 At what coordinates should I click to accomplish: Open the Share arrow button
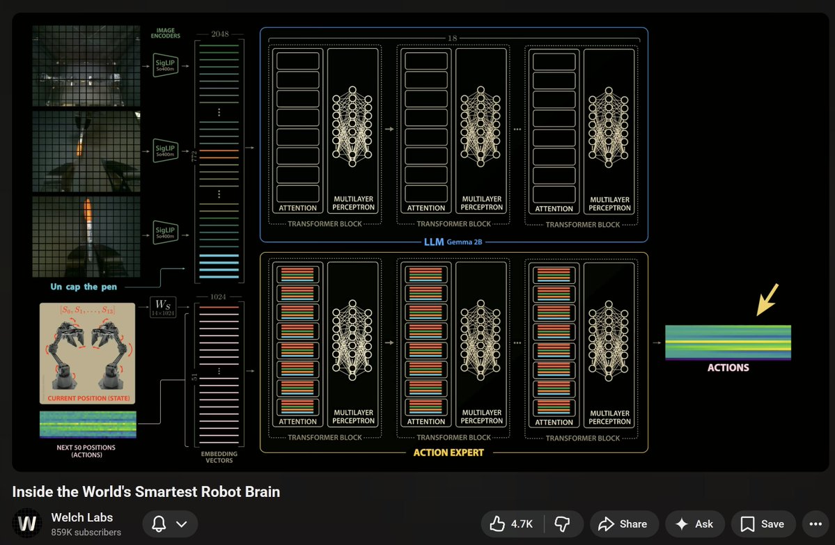click(x=606, y=524)
